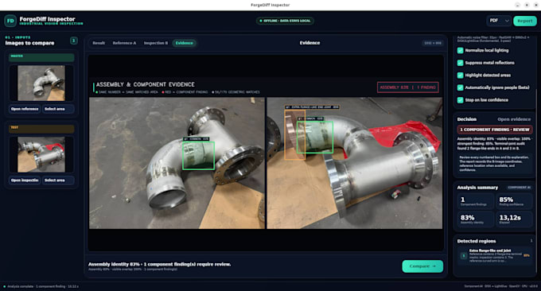Select the Extra flange-like end joint region row

pos(495,255)
